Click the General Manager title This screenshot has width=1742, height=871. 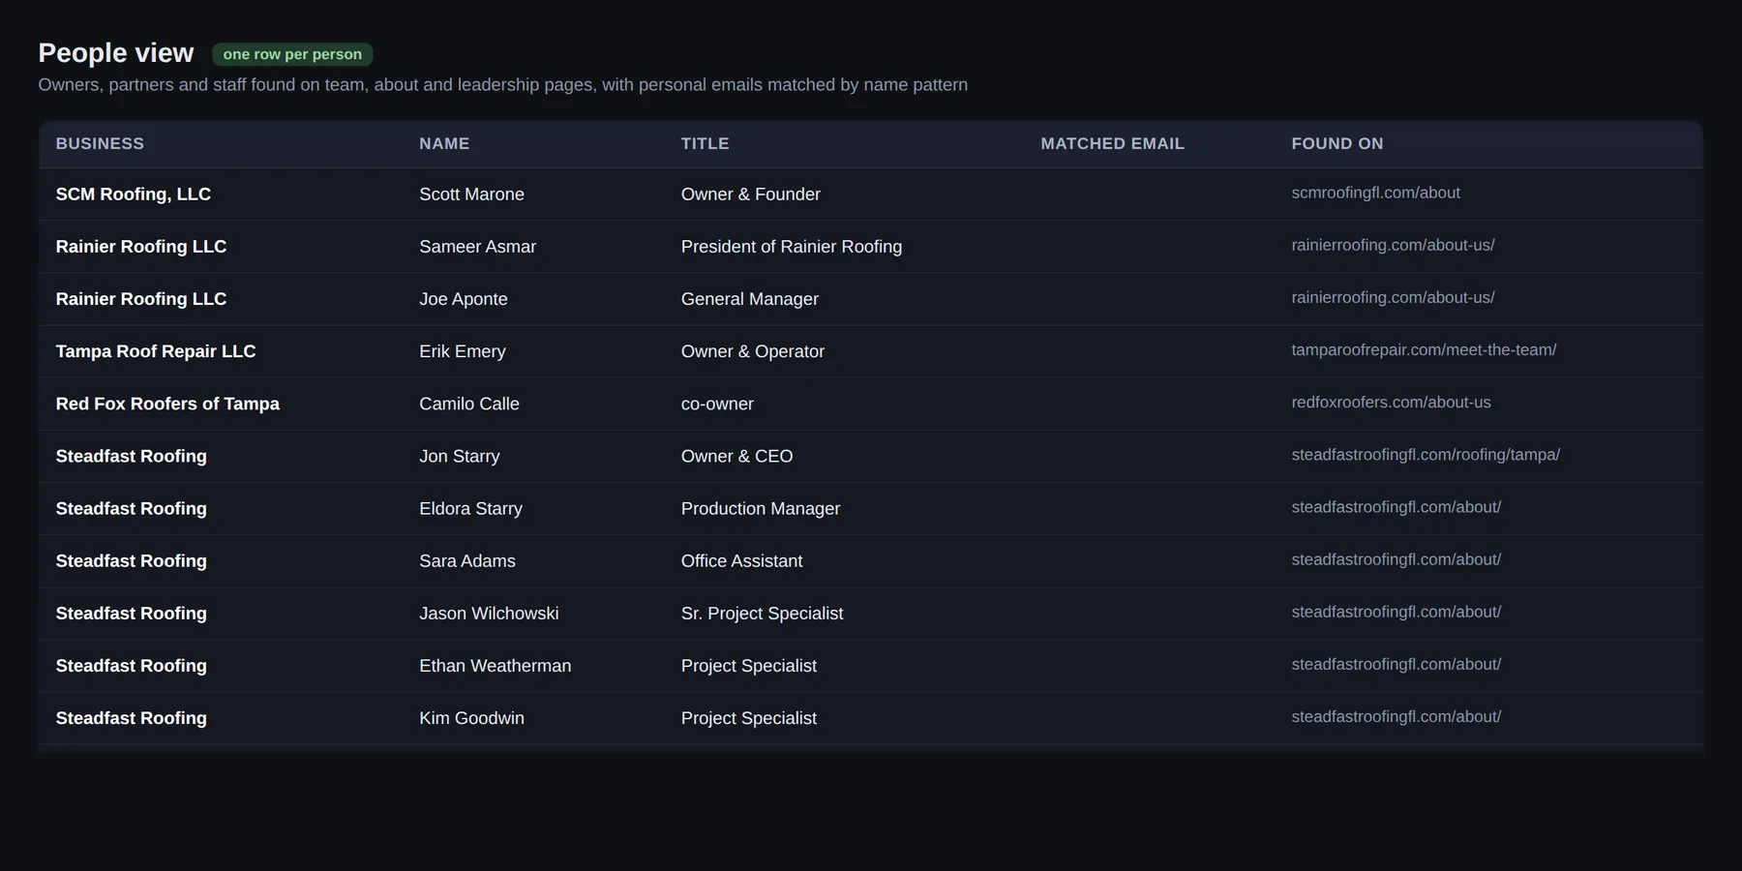750,299
